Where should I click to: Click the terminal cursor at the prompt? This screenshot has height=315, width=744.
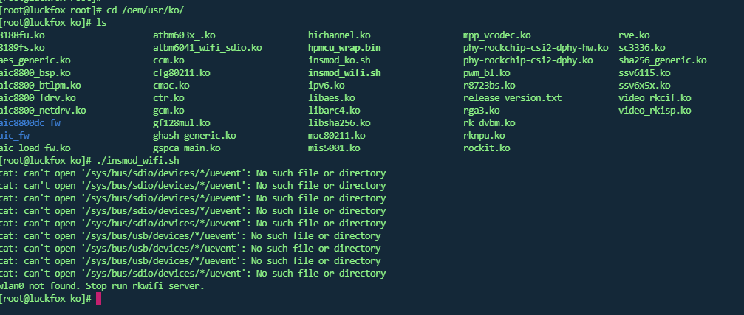coord(99,299)
